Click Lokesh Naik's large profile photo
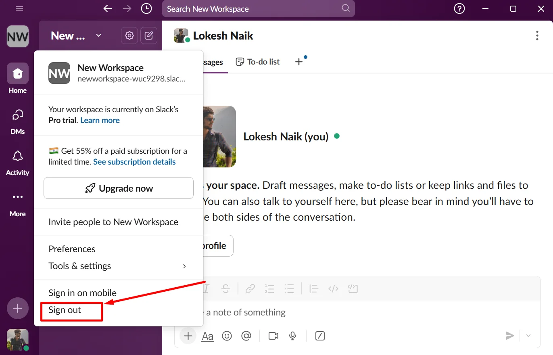 219,136
